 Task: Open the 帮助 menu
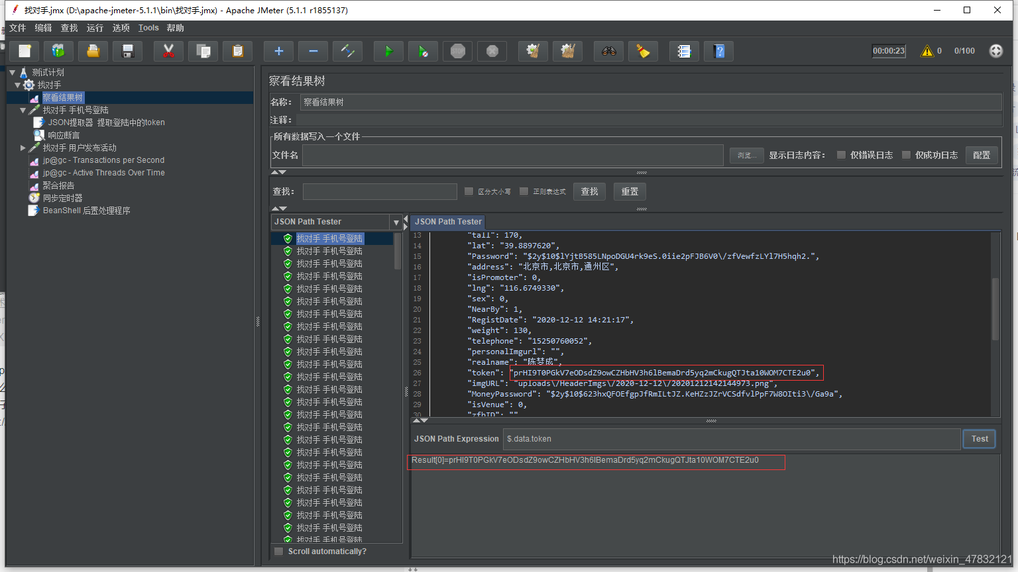(x=176, y=28)
